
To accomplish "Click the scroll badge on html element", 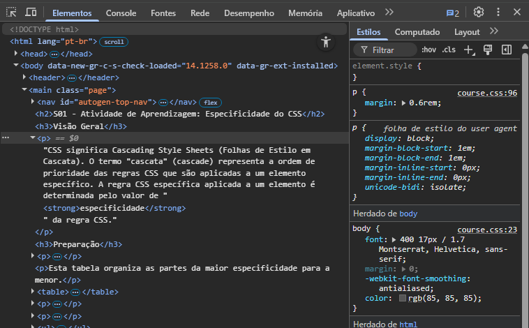I will click(114, 42).
